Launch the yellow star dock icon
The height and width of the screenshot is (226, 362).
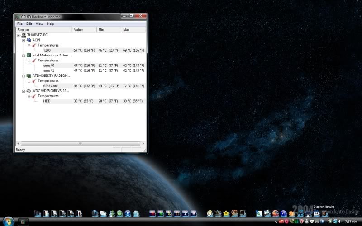tap(226, 213)
